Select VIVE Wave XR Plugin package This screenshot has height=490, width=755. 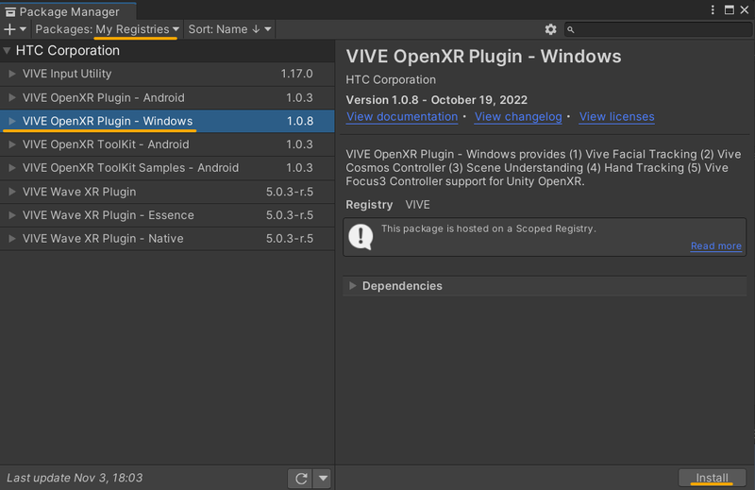tap(167, 192)
